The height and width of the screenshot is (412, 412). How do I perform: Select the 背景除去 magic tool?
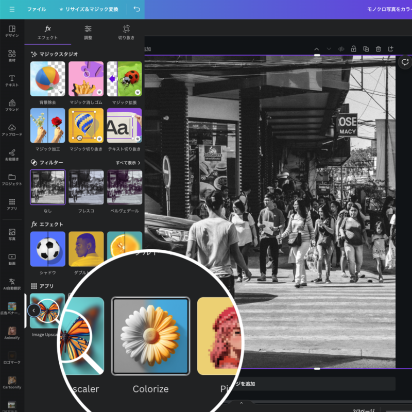47,79
